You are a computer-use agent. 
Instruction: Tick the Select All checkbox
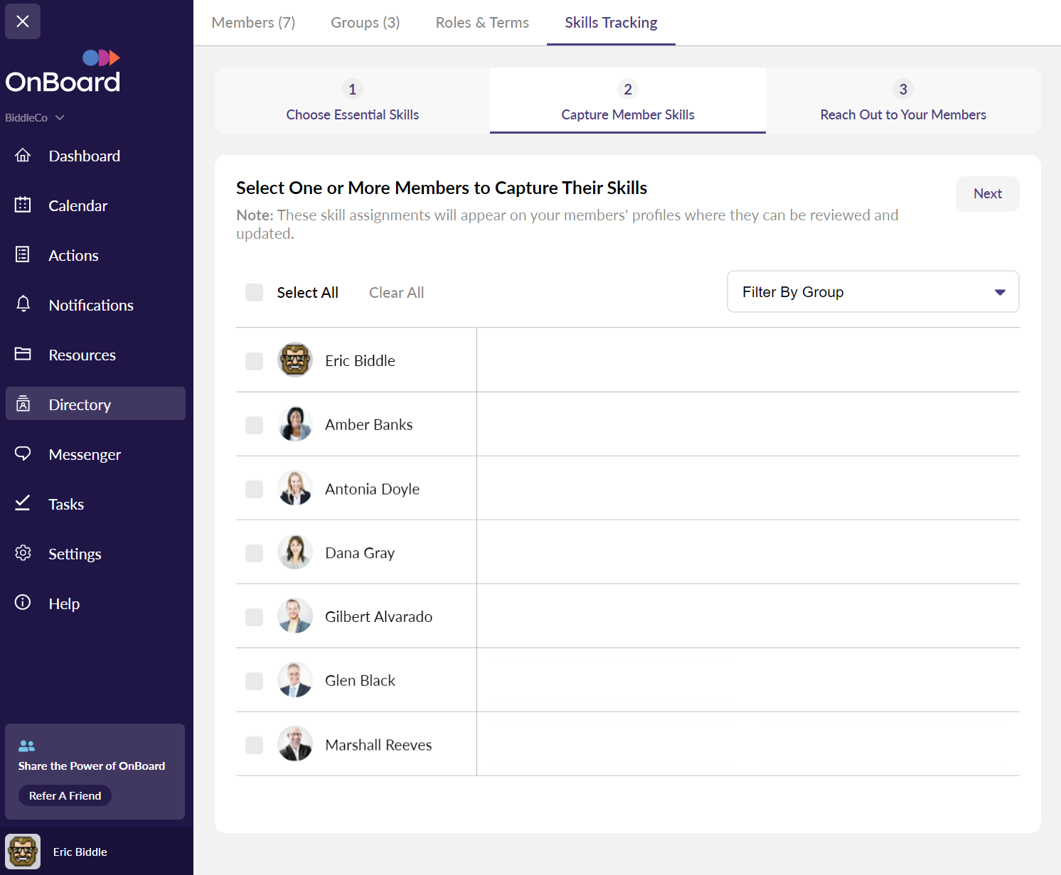pyautogui.click(x=254, y=293)
